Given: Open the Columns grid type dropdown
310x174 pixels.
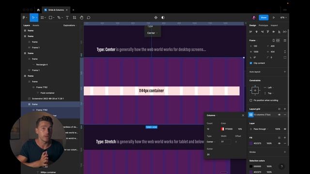Looking at the screenshot, I should point(212,116).
